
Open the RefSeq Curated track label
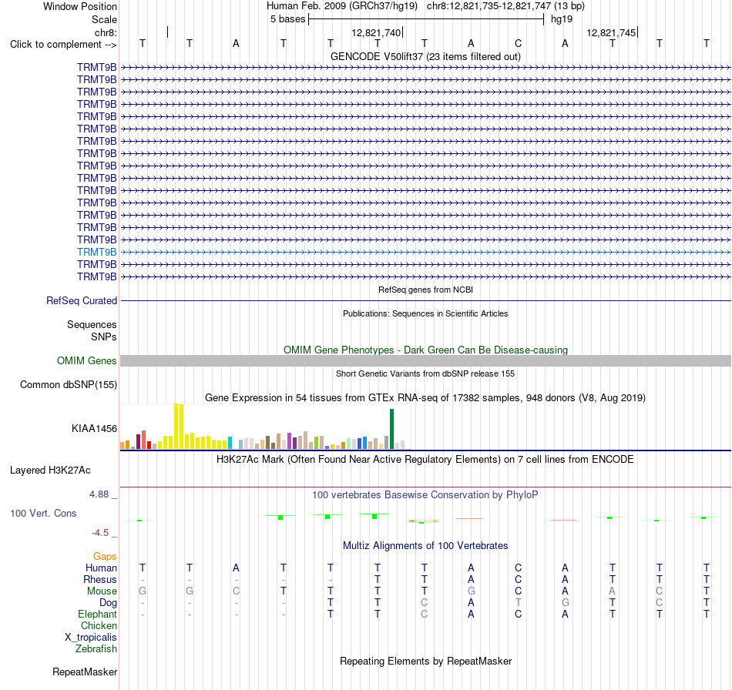point(82,300)
